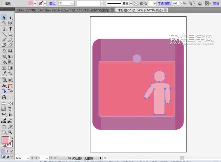
Task: Open the 样式 graphic style dropdown
Action: coord(155,4)
